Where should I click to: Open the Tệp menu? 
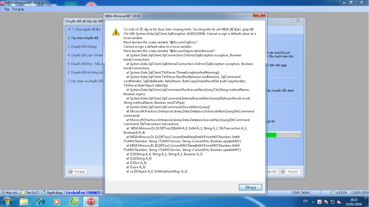coord(7,9)
